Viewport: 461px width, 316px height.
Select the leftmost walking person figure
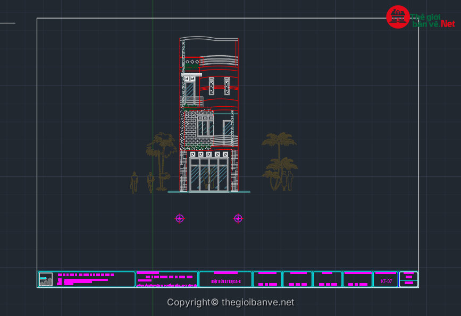[x=134, y=182]
